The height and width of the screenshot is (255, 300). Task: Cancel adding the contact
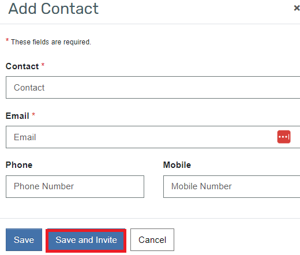(152, 239)
